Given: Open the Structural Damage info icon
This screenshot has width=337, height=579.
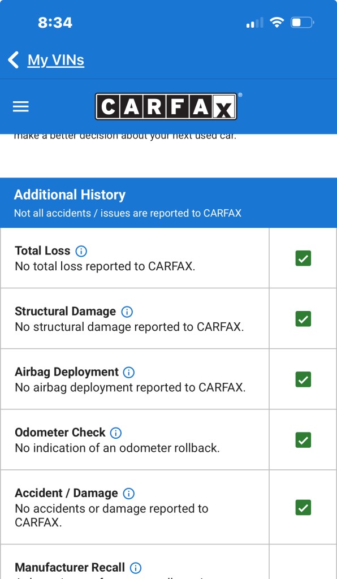Looking at the screenshot, I should (127, 312).
